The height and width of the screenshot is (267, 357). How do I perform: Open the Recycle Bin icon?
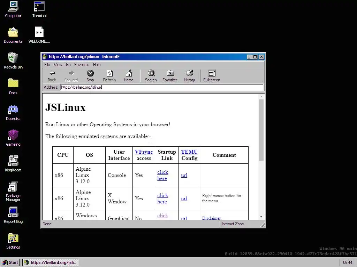click(x=13, y=61)
